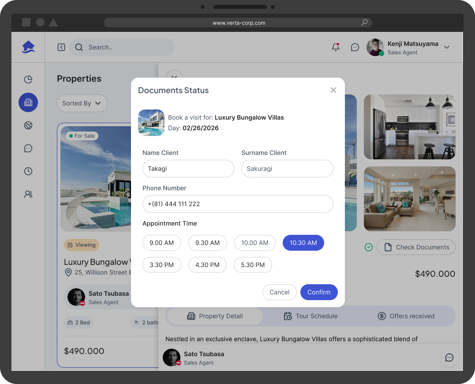This screenshot has height=384, width=475.
Task: Click the search magnifier icon
Action: click(79, 47)
